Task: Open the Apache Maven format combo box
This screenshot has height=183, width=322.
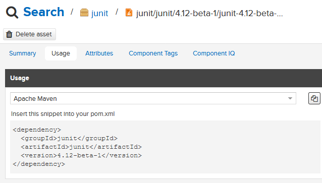Action: point(153,98)
